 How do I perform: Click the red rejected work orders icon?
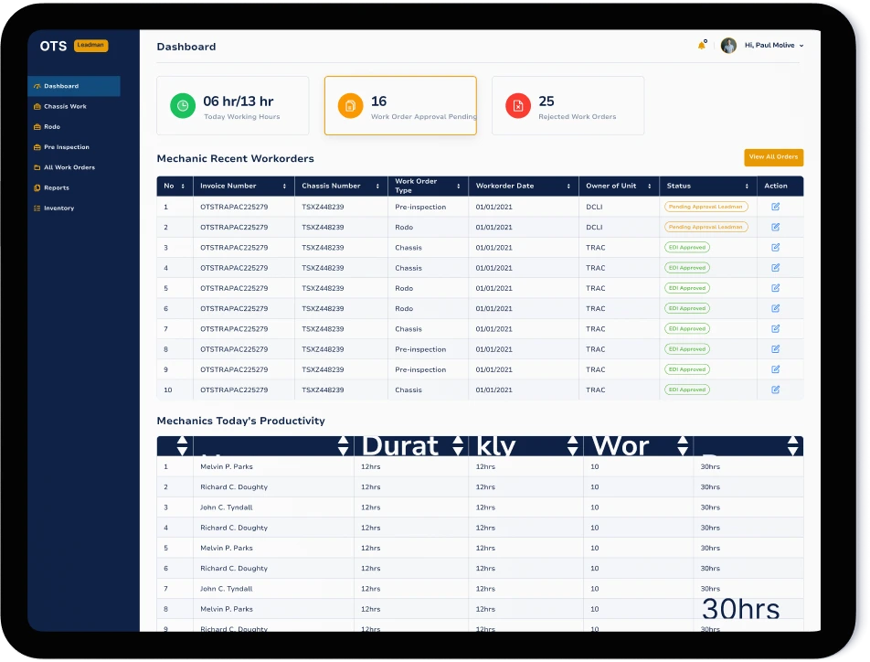[x=518, y=106]
